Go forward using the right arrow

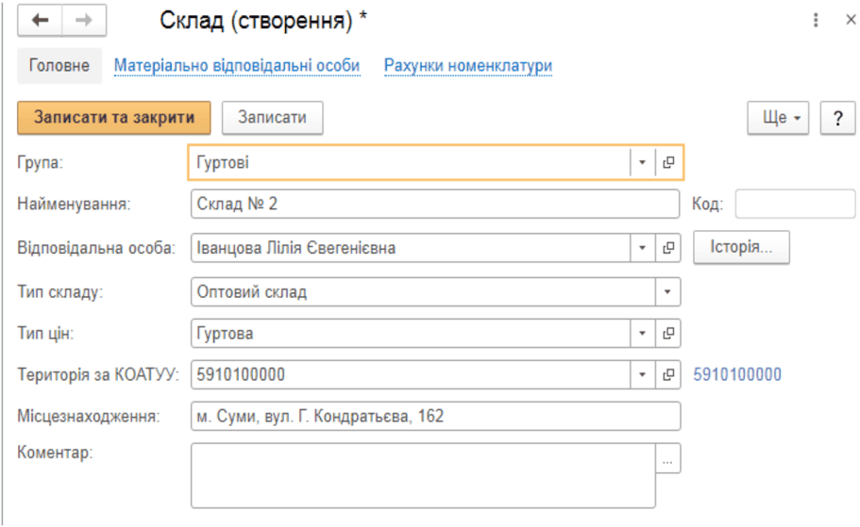(x=84, y=21)
